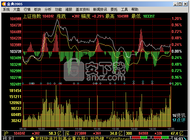The image size is (190, 140).
Task: Click the 上证指数 title label
Action: click(32, 16)
